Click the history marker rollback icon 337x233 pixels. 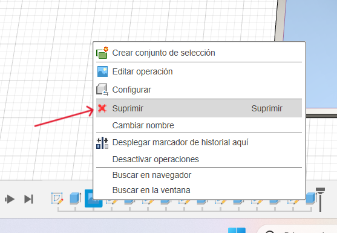point(102,143)
